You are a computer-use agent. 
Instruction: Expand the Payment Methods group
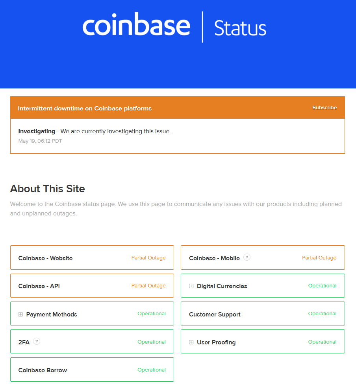click(20, 314)
